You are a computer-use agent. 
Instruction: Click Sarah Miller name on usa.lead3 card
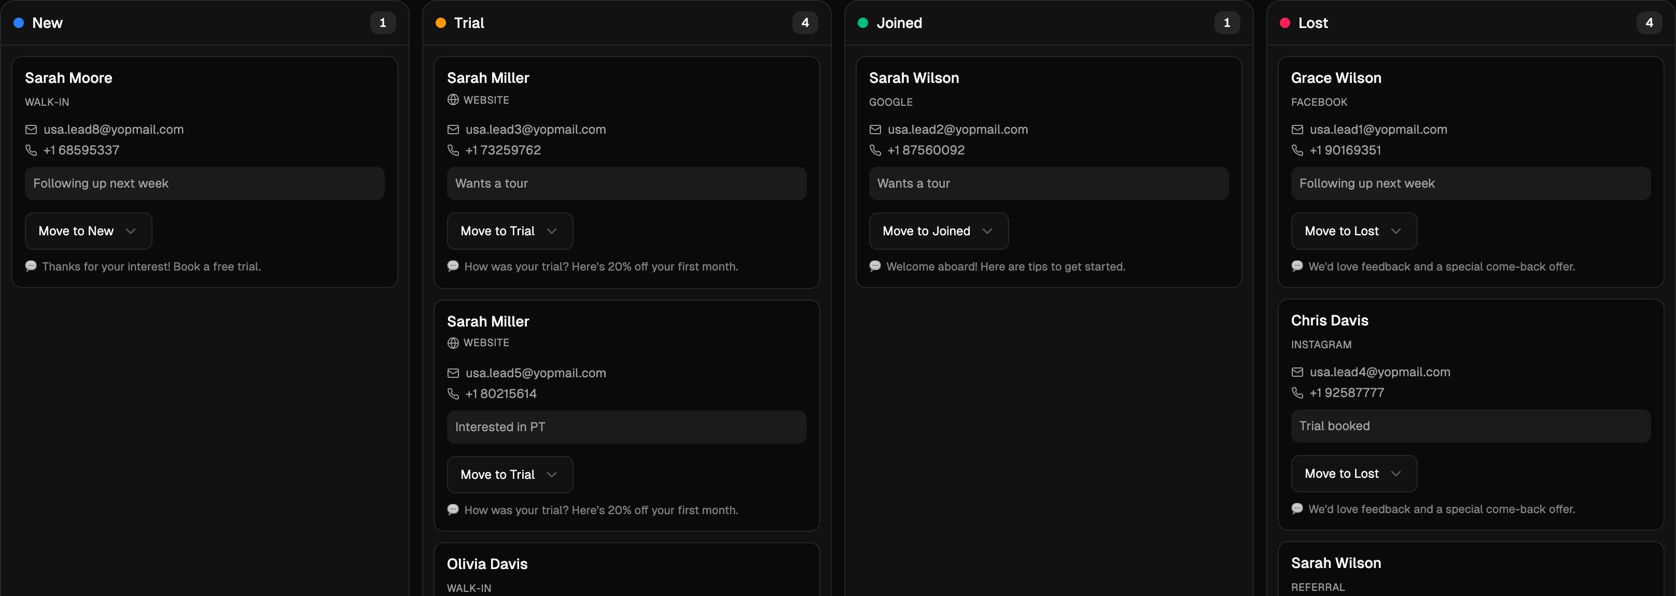(488, 78)
